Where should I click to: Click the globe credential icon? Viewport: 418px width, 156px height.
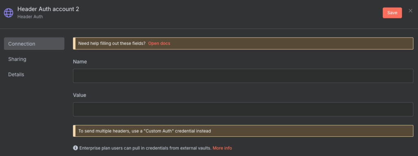point(8,13)
